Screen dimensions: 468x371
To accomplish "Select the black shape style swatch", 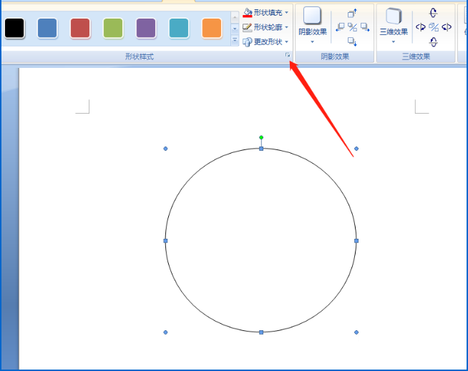I will coord(14,28).
